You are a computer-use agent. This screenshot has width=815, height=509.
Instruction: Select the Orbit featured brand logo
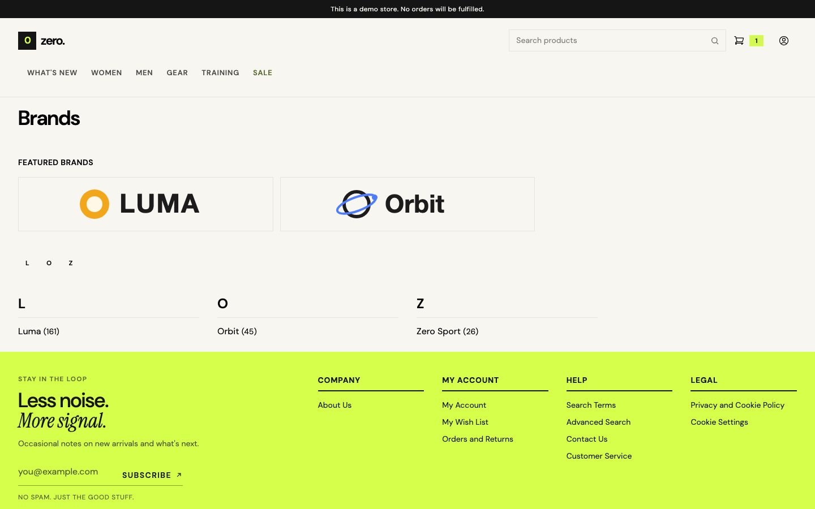click(407, 204)
